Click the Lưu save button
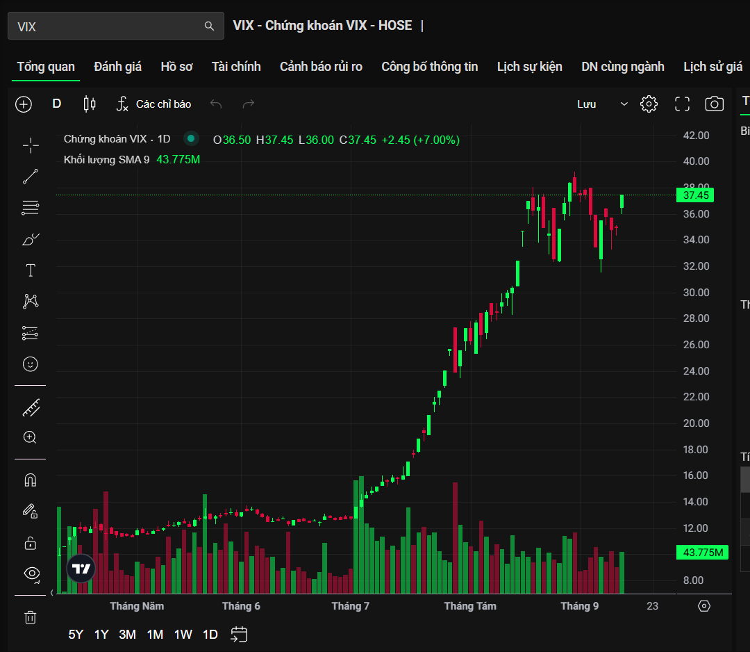Image resolution: width=750 pixels, height=652 pixels. [x=586, y=104]
